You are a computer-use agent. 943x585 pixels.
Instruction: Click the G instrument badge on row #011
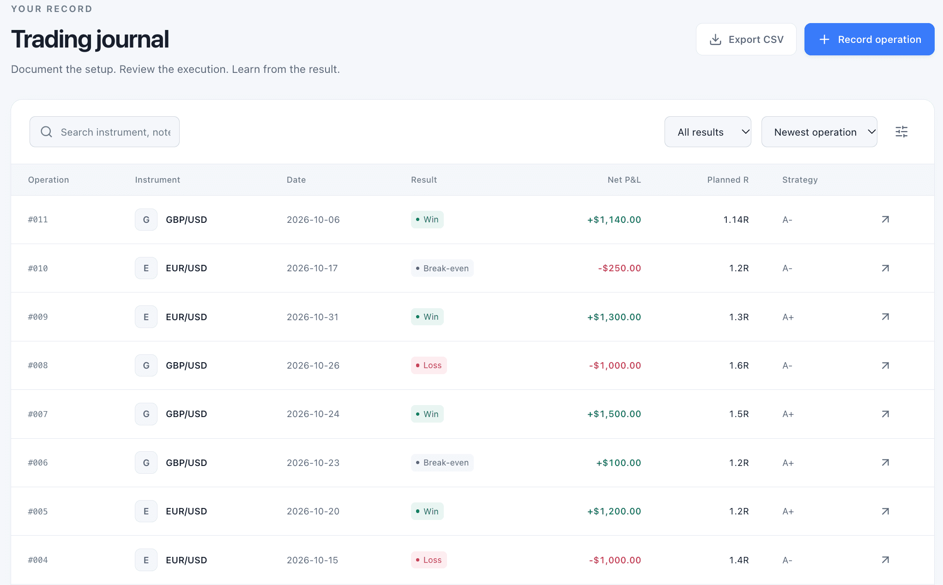pyautogui.click(x=146, y=220)
